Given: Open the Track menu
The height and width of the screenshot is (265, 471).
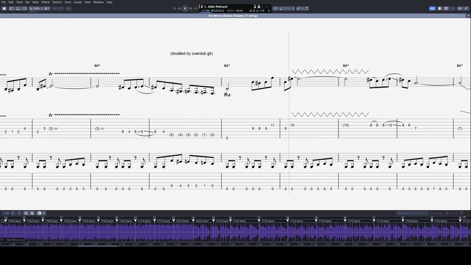Looking at the screenshot, I should (x=20, y=2).
